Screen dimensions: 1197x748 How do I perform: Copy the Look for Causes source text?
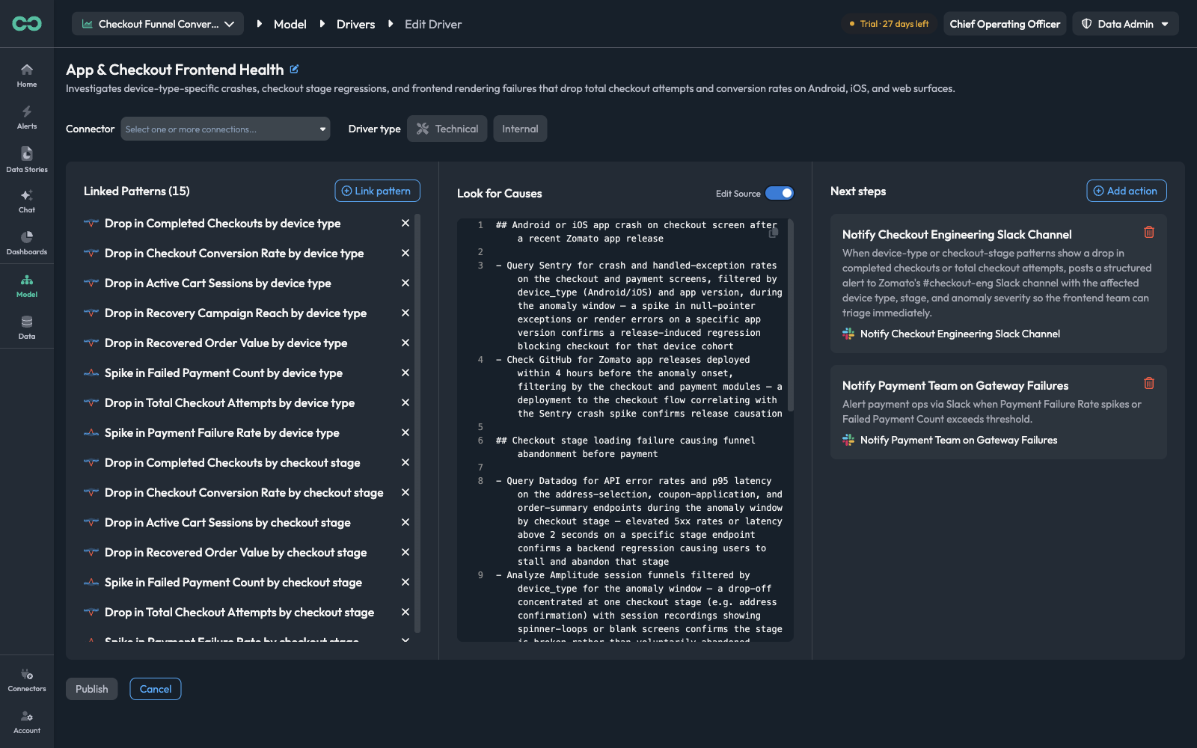coord(774,233)
